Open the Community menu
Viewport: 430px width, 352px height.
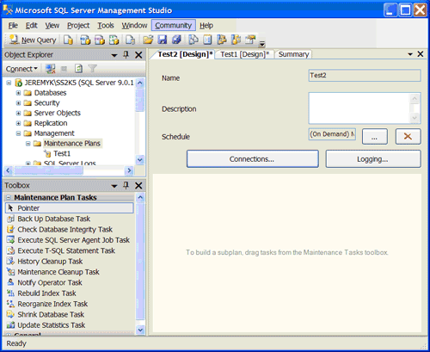174,26
